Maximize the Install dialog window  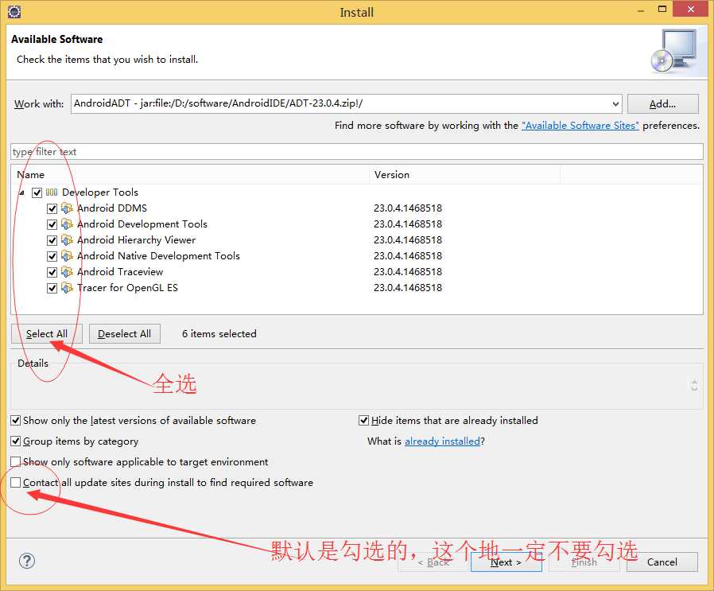[x=662, y=9]
